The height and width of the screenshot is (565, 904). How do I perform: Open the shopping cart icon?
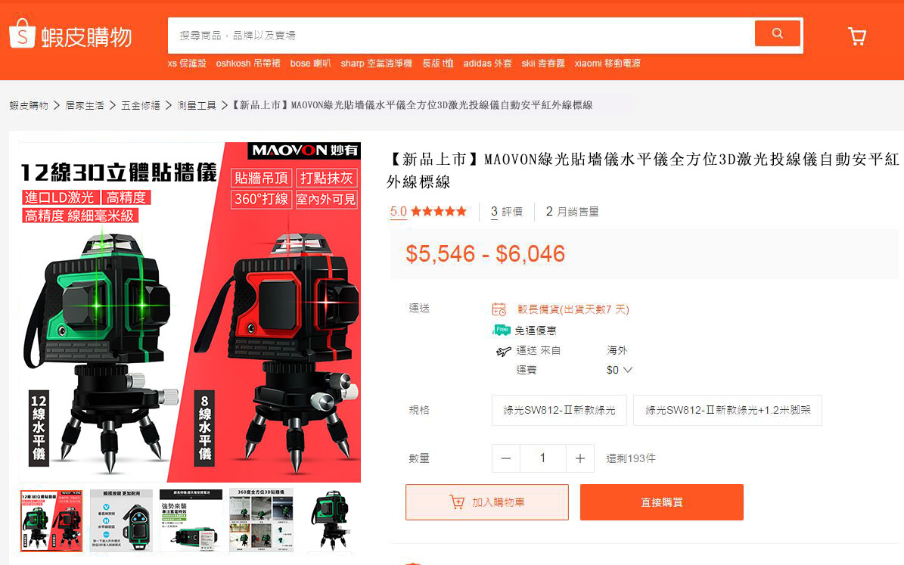856,36
